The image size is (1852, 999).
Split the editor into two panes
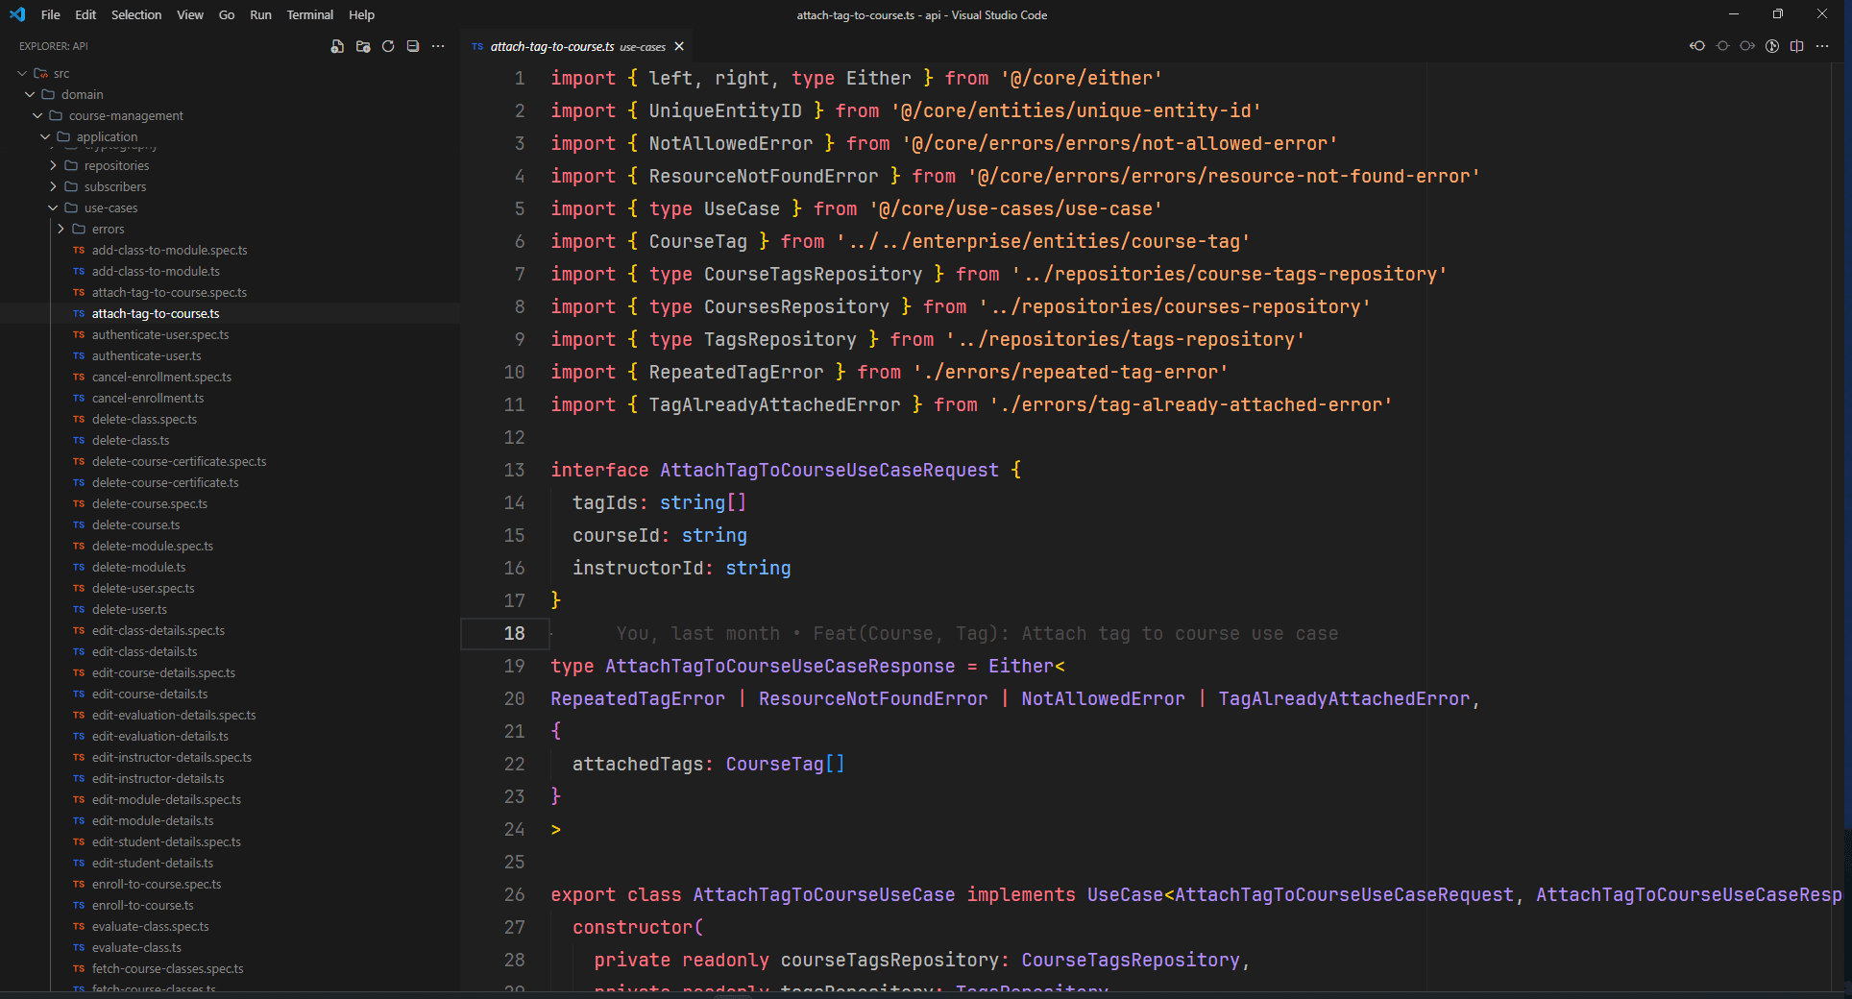1797,45
